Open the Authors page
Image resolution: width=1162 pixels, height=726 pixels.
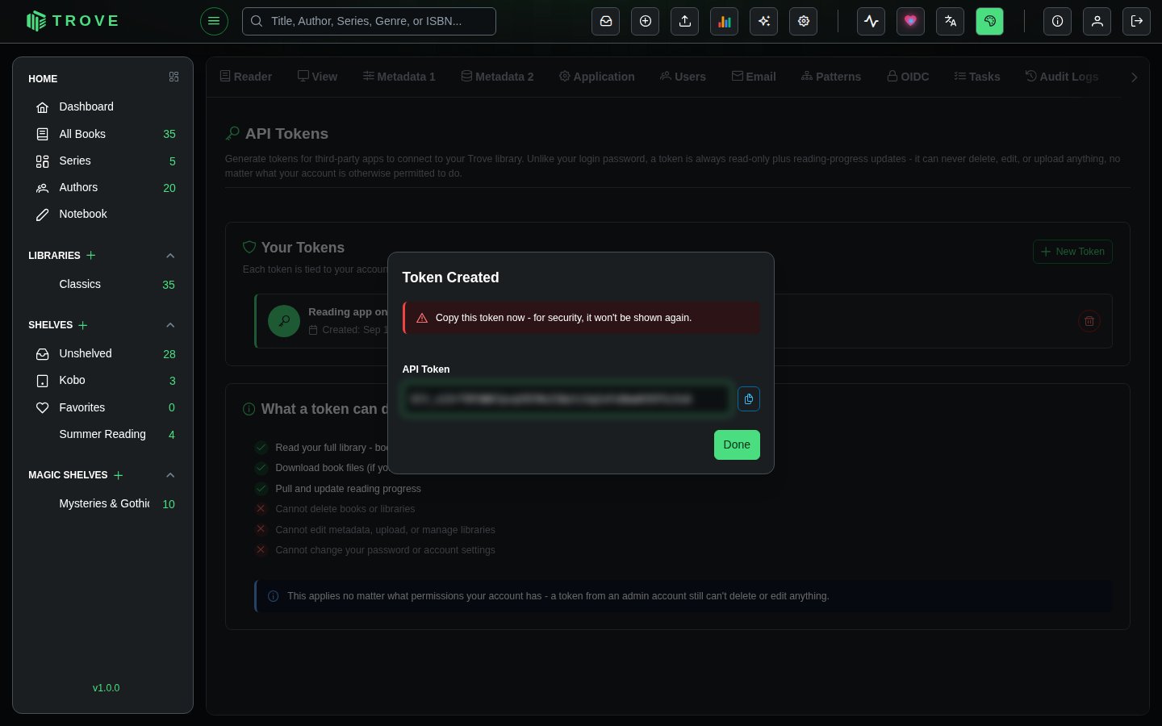click(x=103, y=187)
